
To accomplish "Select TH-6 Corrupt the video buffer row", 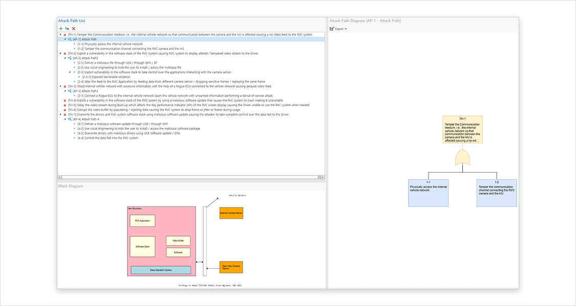I will coord(154,110).
